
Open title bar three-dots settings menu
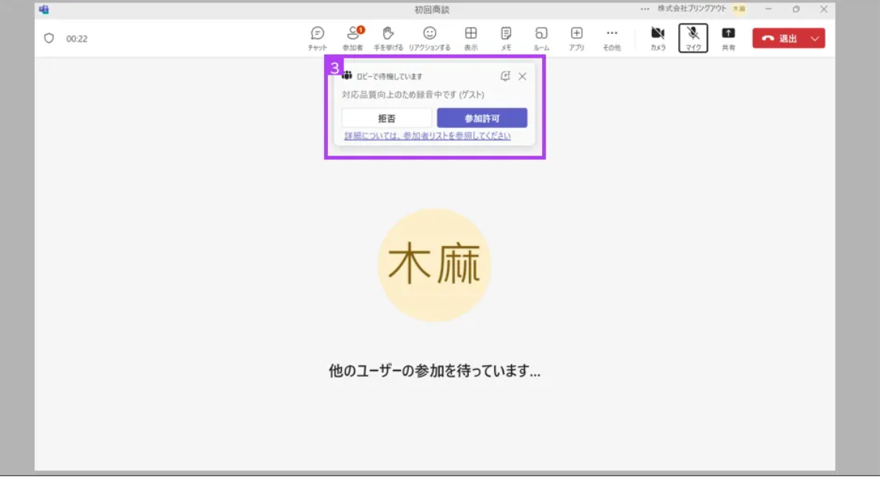[x=645, y=9]
